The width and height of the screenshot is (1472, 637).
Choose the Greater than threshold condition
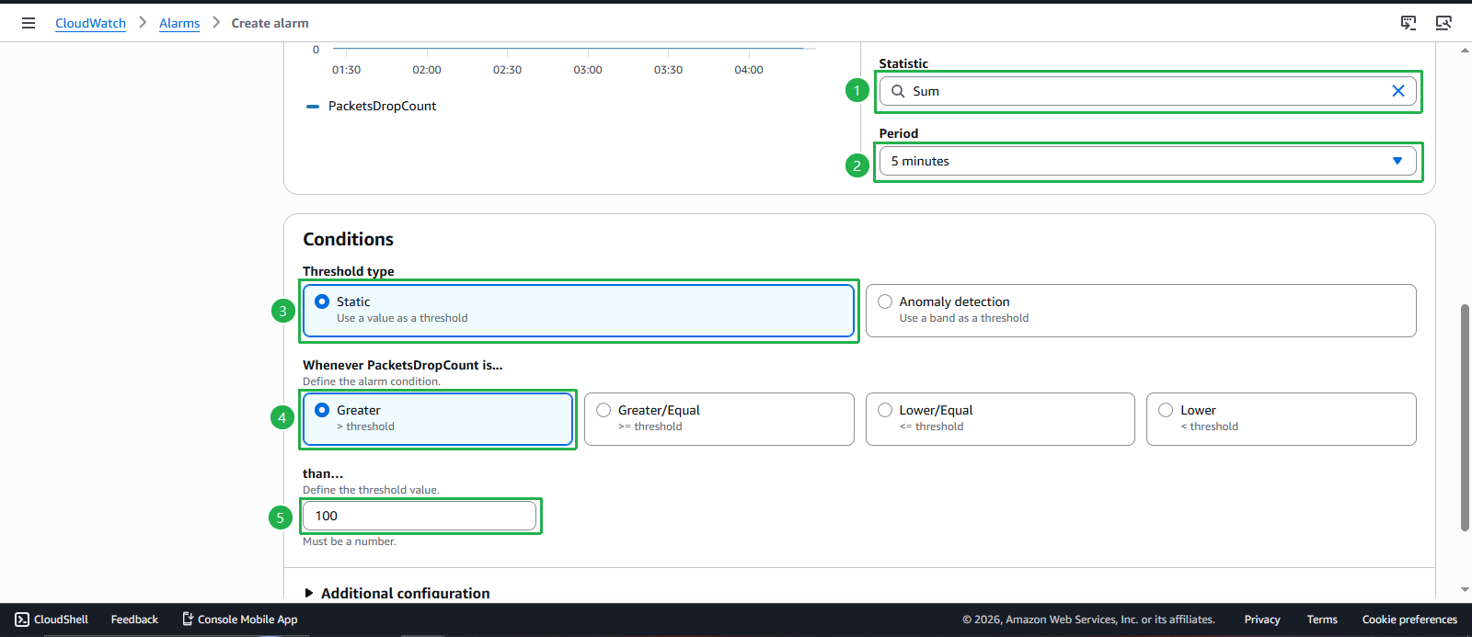[438, 419]
